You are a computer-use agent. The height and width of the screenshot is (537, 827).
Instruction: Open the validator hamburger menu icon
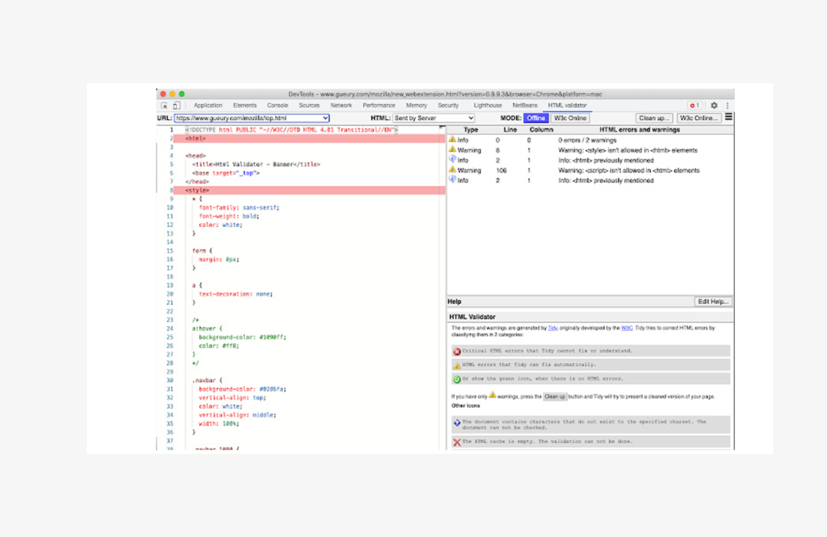tap(728, 117)
